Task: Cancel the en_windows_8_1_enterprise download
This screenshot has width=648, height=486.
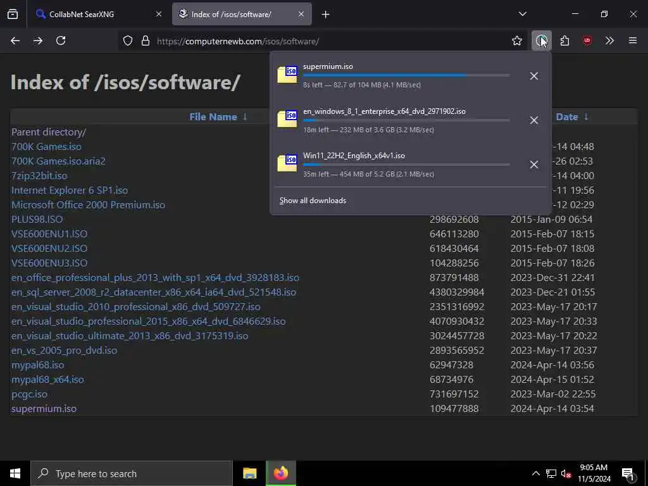Action: pos(534,120)
